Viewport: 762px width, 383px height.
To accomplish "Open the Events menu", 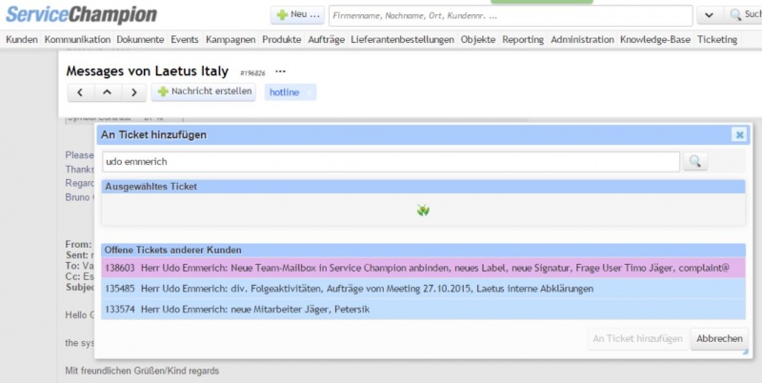I will pos(184,40).
